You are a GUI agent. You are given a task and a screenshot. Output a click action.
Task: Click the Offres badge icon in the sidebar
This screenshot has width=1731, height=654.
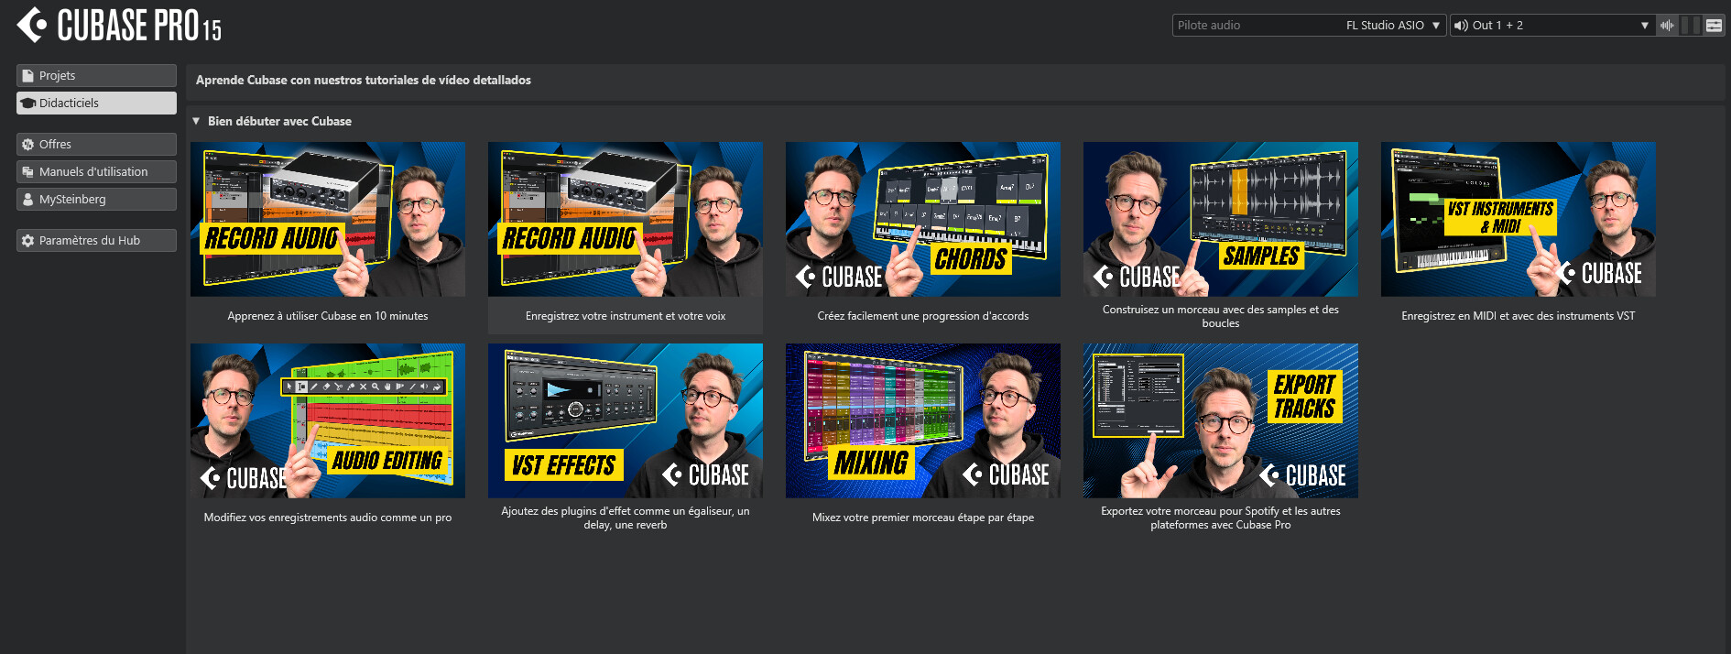27,145
